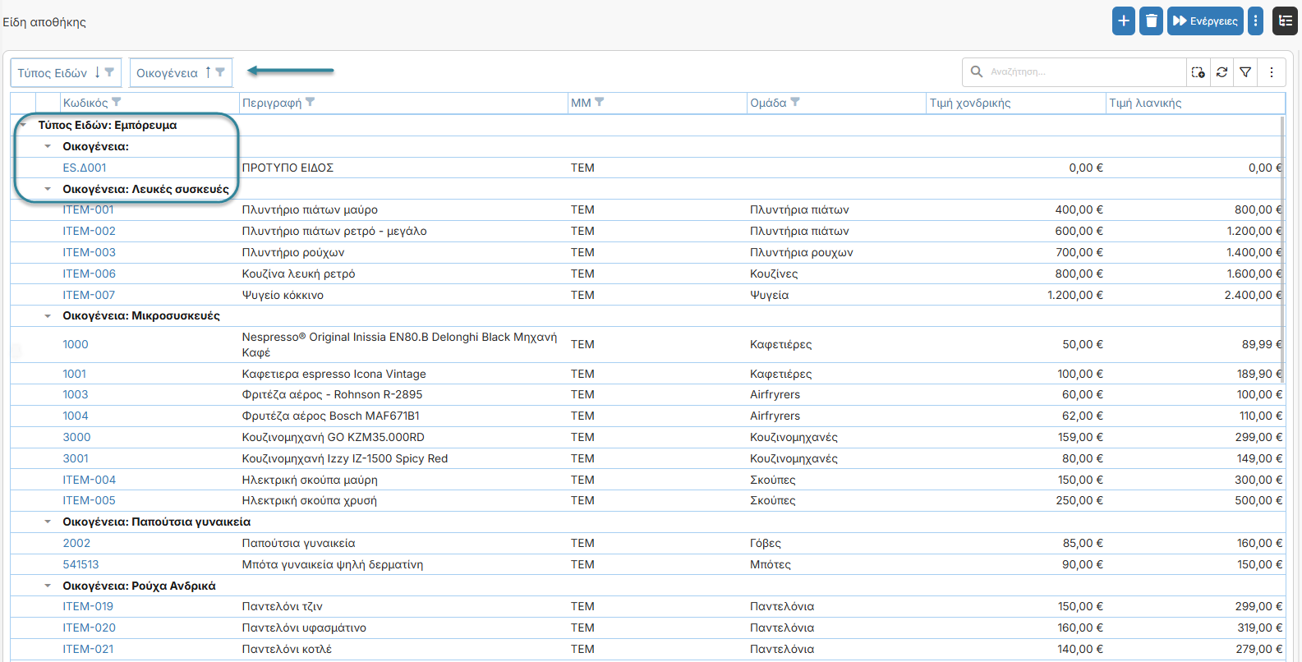Open the Ενέργειες actions button
The image size is (1302, 662).
[x=1205, y=21]
